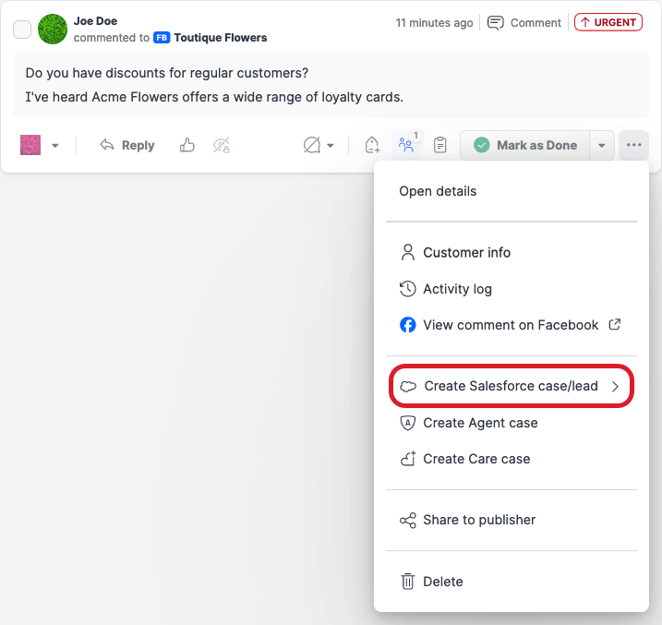The height and width of the screenshot is (625, 662).
Task: Open the sentiment slashed-circle dropdown
Action: pos(319,145)
